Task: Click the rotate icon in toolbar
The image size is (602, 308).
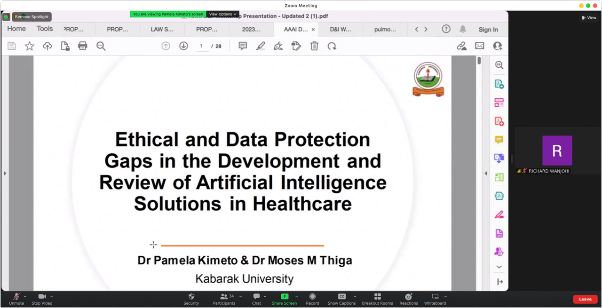Action: (332, 46)
